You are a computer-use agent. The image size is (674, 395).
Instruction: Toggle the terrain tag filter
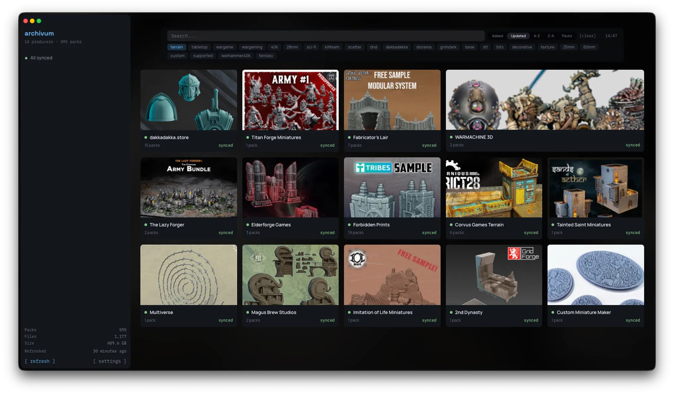coord(177,47)
